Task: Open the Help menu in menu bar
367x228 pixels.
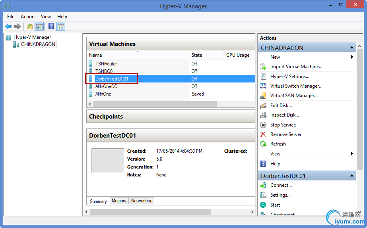Action: (62, 17)
